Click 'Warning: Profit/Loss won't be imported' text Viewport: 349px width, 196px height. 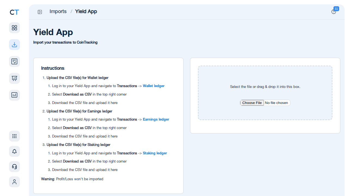click(x=72, y=179)
